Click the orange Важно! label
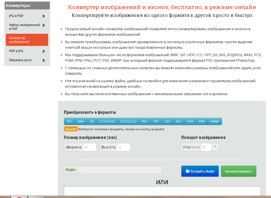 (x=71, y=129)
